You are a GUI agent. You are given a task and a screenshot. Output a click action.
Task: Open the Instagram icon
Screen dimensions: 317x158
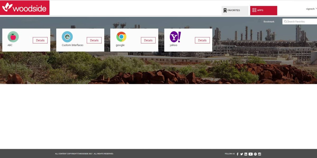(260, 154)
